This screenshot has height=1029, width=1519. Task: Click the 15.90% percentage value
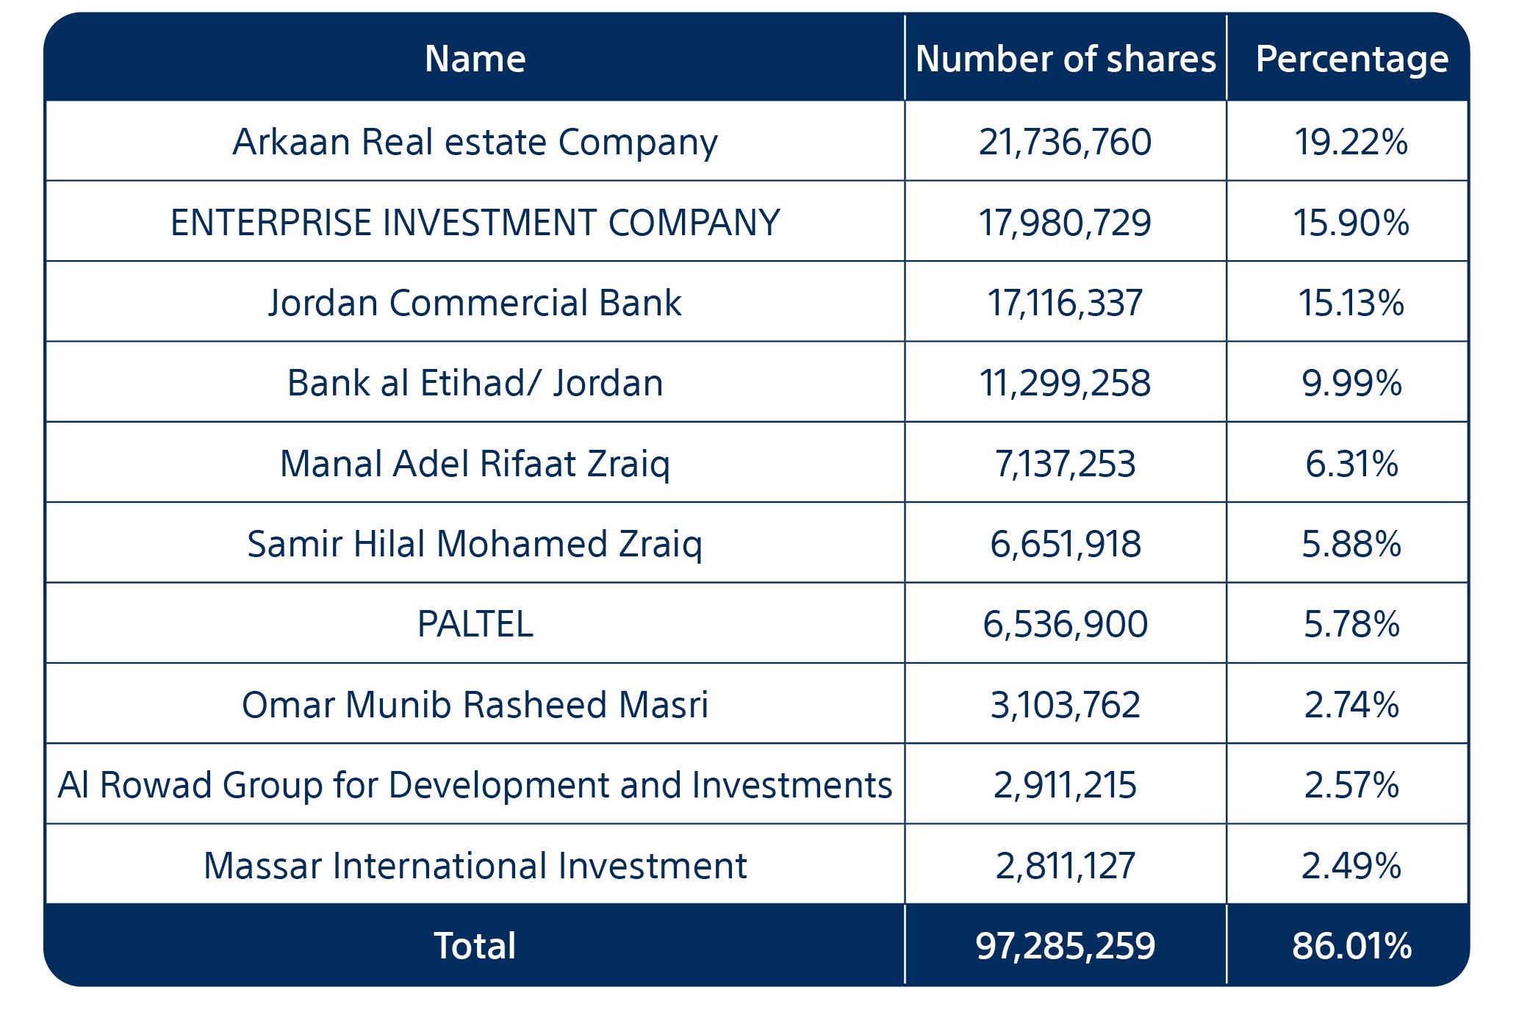coord(1351,223)
